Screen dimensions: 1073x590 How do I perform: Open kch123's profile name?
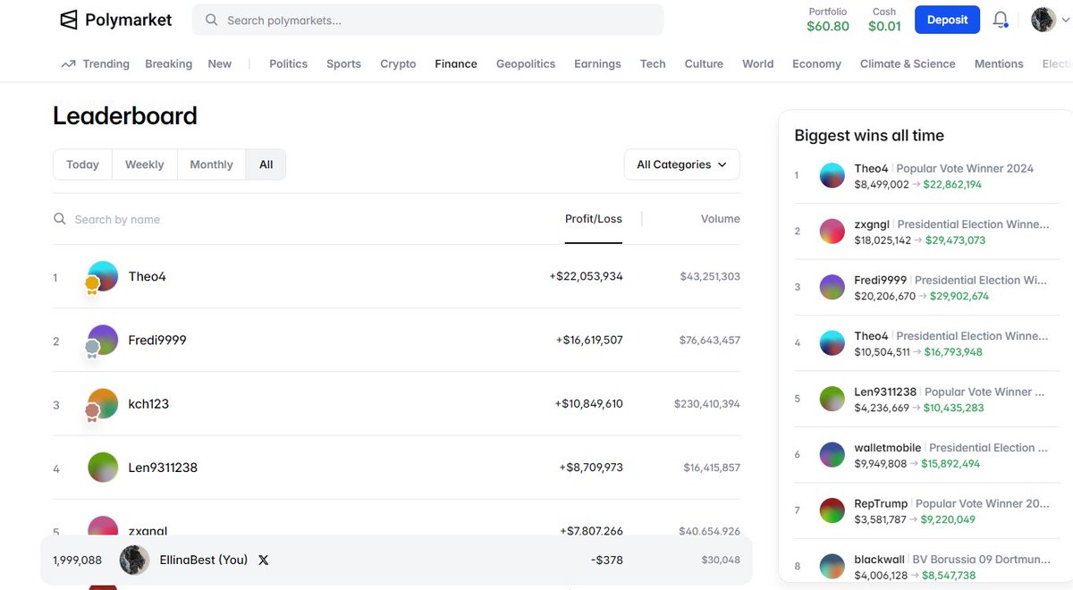148,403
